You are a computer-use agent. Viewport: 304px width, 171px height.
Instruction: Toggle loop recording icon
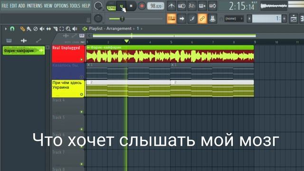[x=212, y=6]
